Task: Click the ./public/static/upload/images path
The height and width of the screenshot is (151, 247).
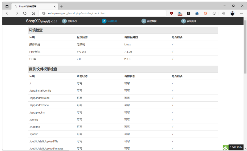Action: [46, 149]
